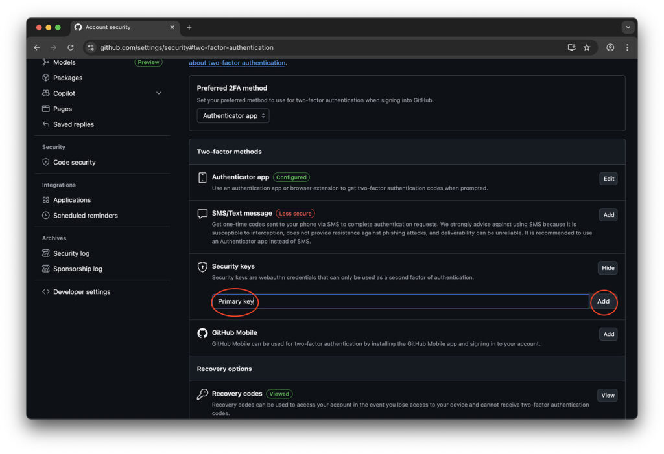Click the Developer settings code icon
This screenshot has height=454, width=664.
tap(46, 292)
